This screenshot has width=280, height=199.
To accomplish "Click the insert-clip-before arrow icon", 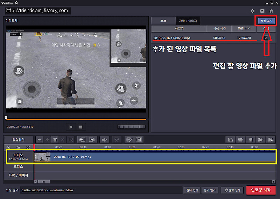I will point(82,140).
